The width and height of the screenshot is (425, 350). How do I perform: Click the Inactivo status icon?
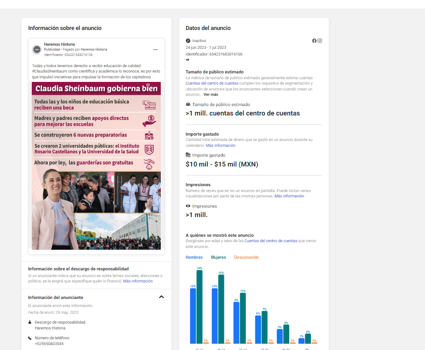tap(188, 41)
